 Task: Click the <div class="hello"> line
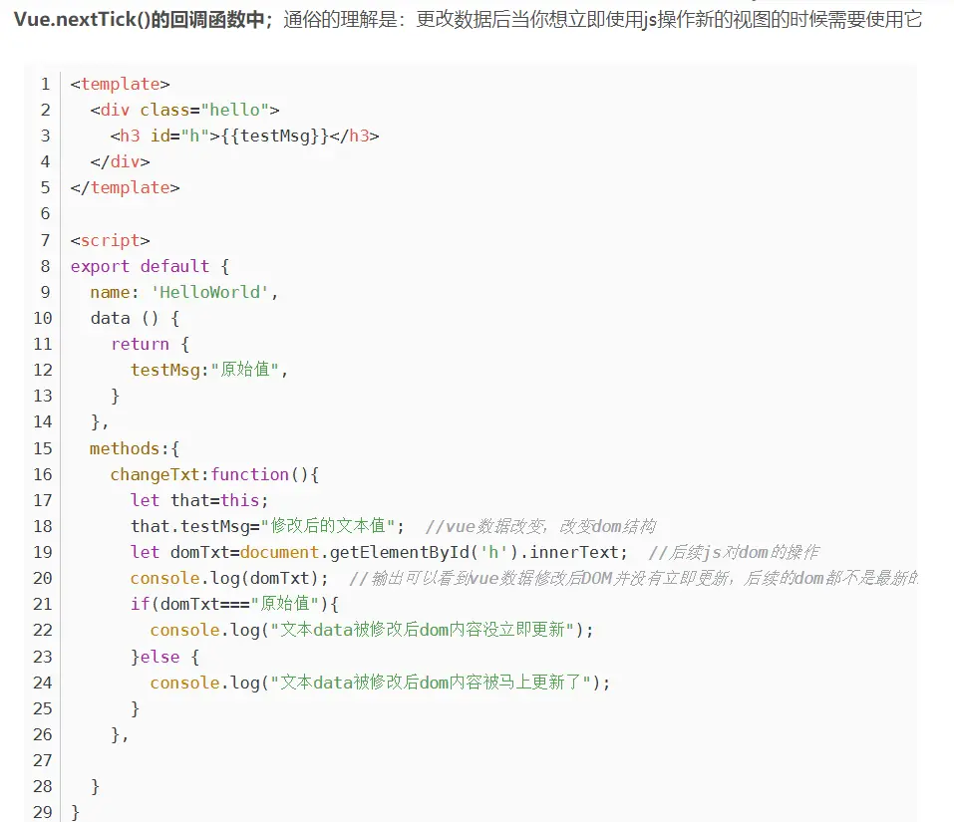coord(185,110)
